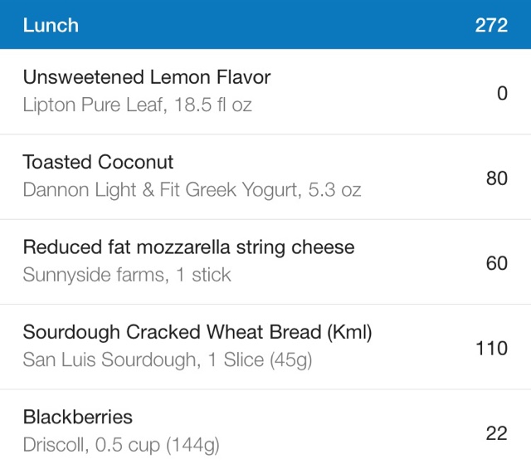Select the 60 calorie value for string cheese
The height and width of the screenshot is (474, 531).
click(496, 263)
